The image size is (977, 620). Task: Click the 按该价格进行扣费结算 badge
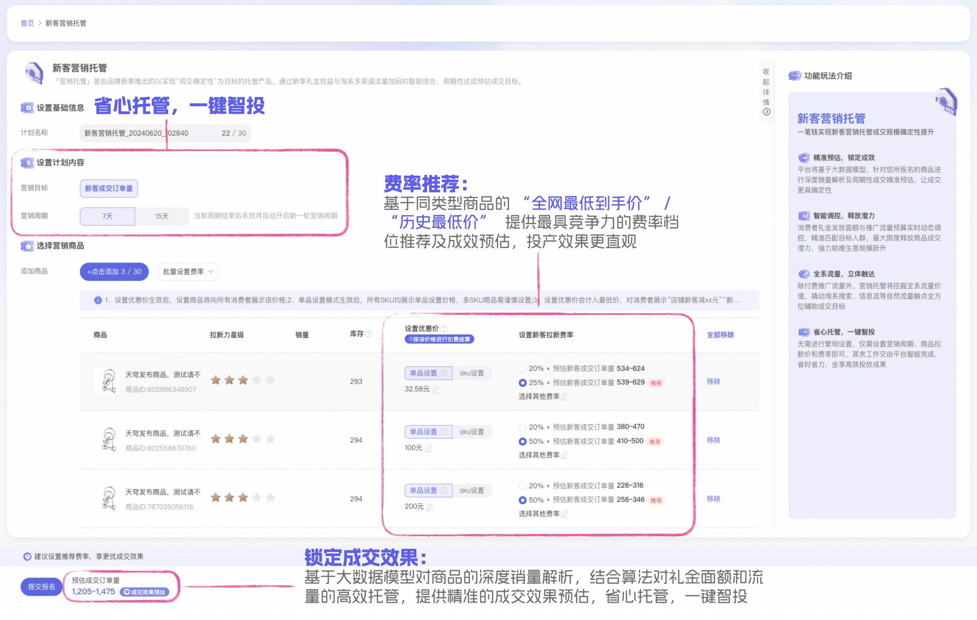439,339
